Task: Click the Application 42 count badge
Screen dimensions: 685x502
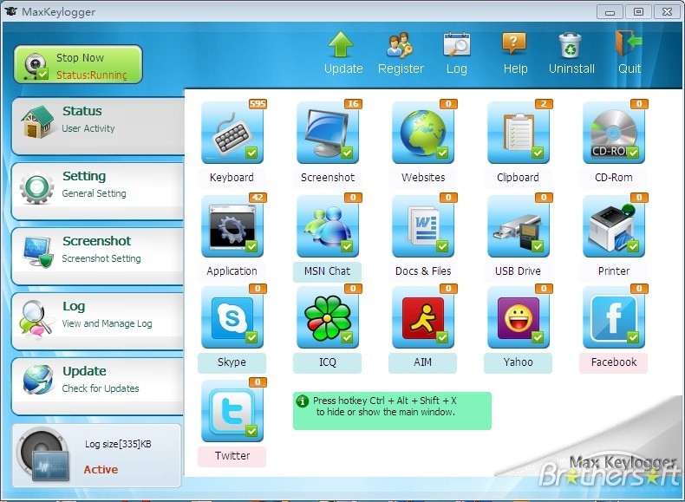Action: tap(258, 198)
